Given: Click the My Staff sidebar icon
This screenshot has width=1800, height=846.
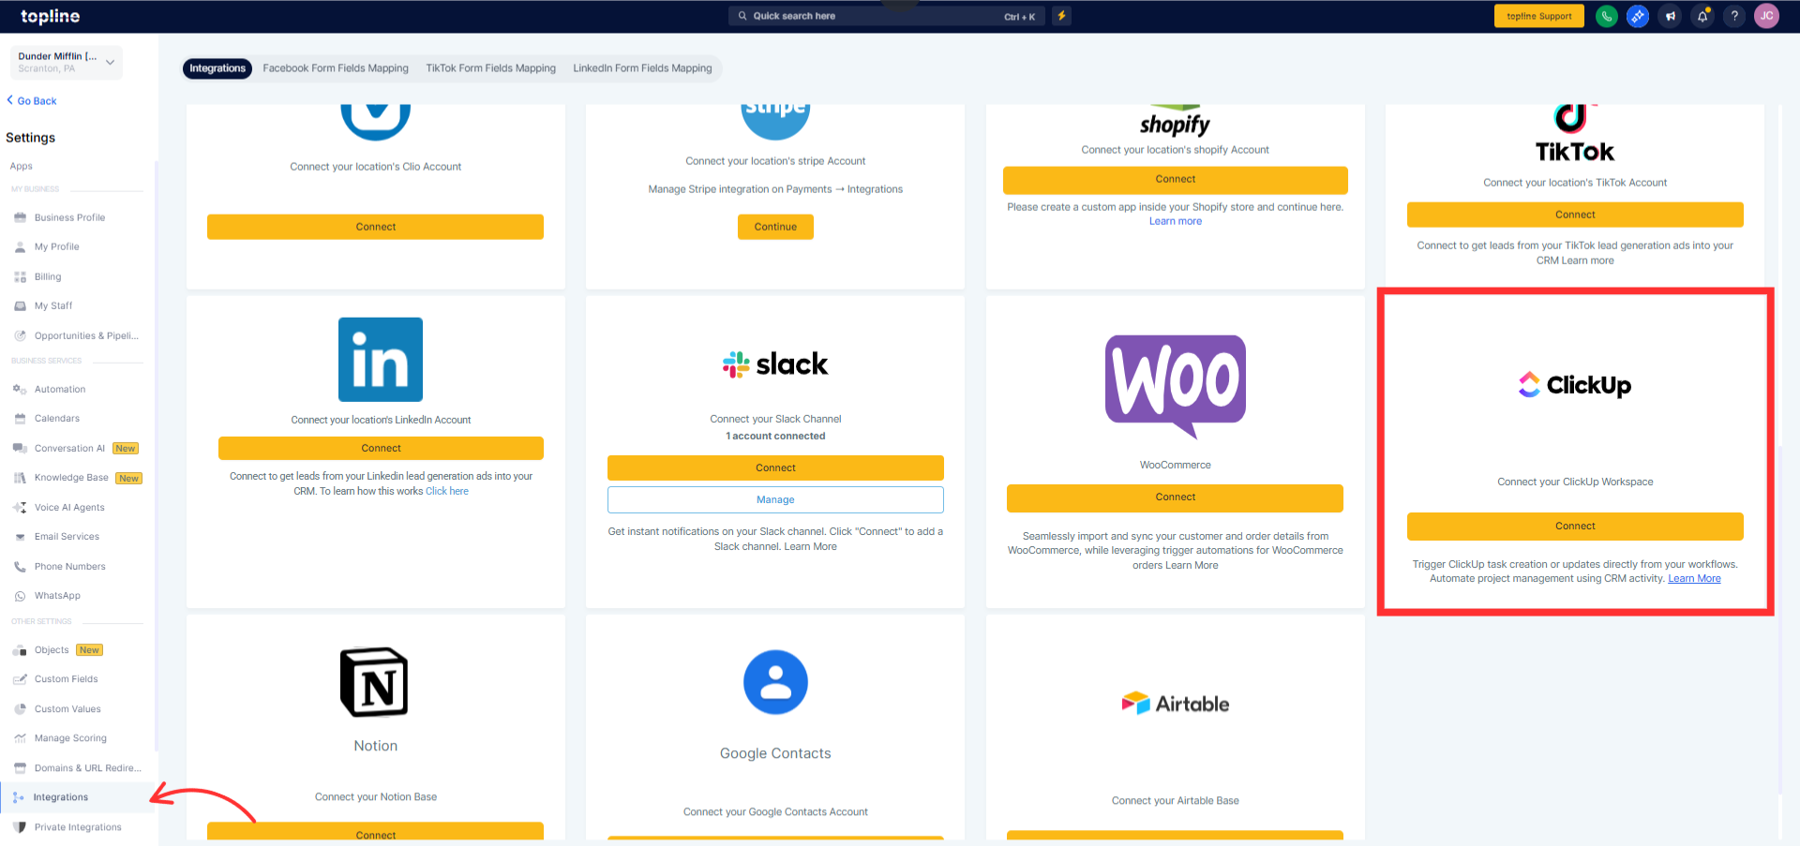Looking at the screenshot, I should coord(20,306).
